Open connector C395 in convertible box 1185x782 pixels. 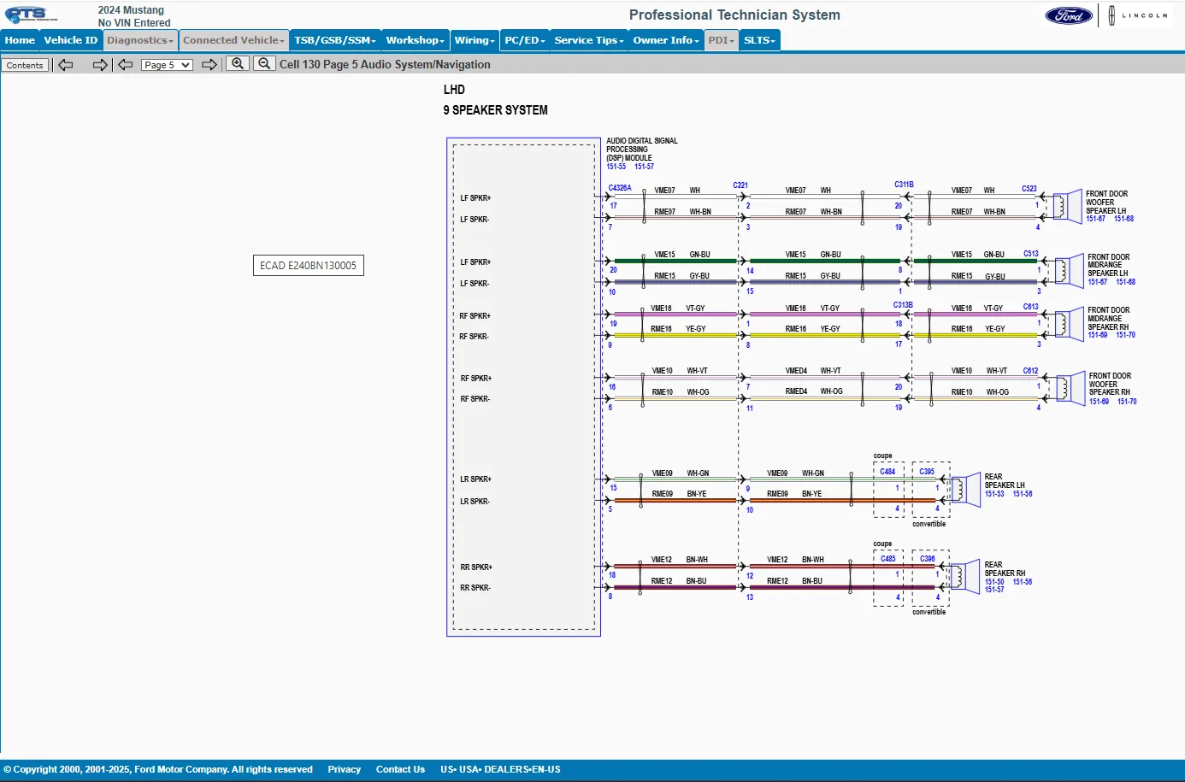[928, 472]
